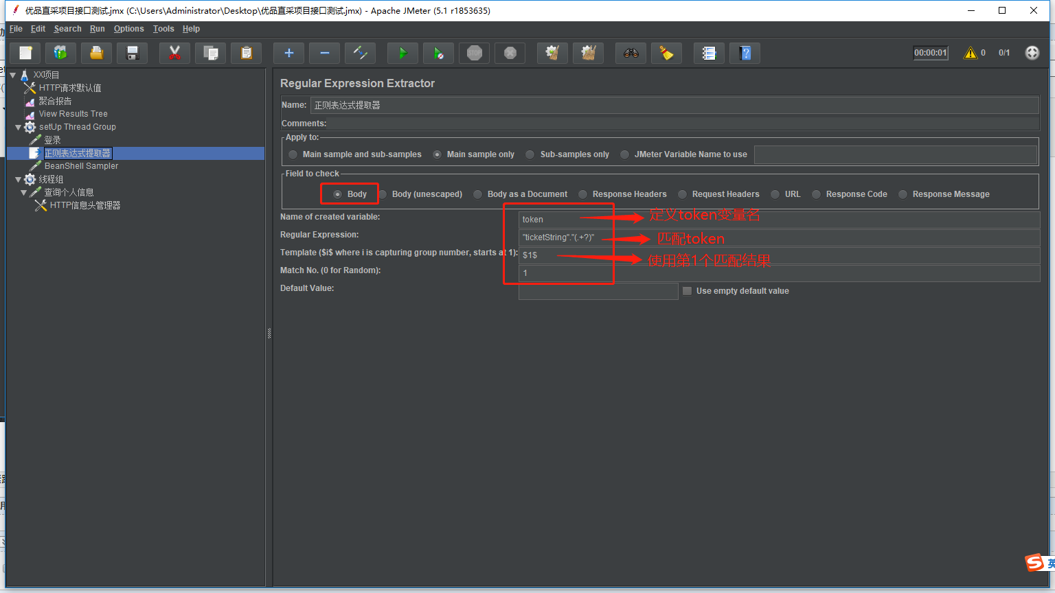Open the Options menu
Image resolution: width=1055 pixels, height=593 pixels.
[128, 29]
